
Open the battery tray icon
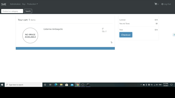click(152, 85)
